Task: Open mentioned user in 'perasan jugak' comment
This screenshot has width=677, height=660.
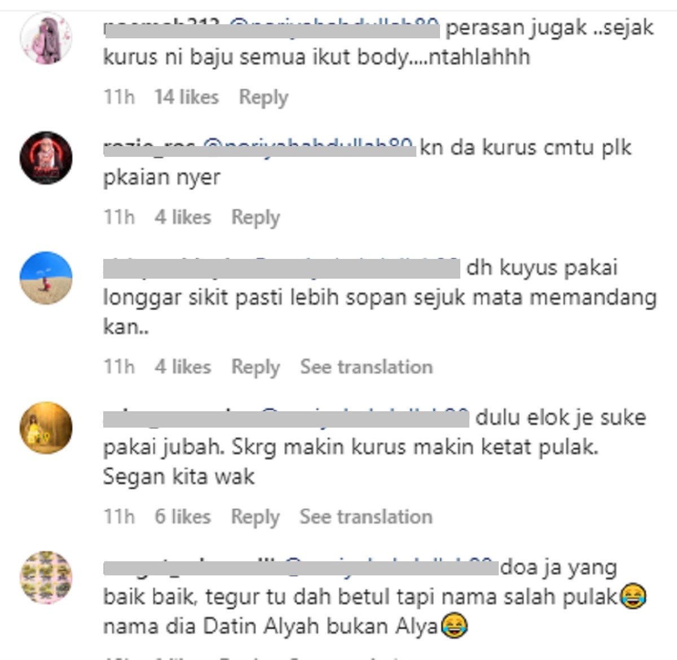Action: click(x=334, y=27)
